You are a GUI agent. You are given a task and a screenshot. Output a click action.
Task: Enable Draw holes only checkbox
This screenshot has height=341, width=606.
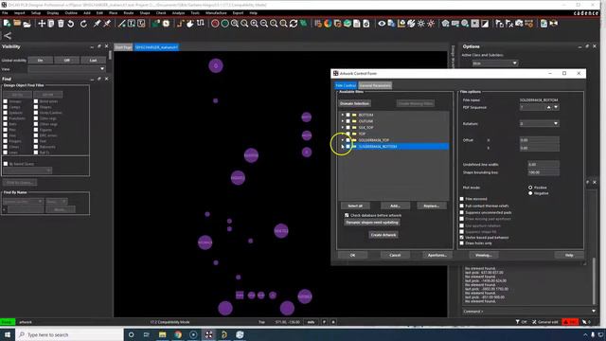point(461,243)
